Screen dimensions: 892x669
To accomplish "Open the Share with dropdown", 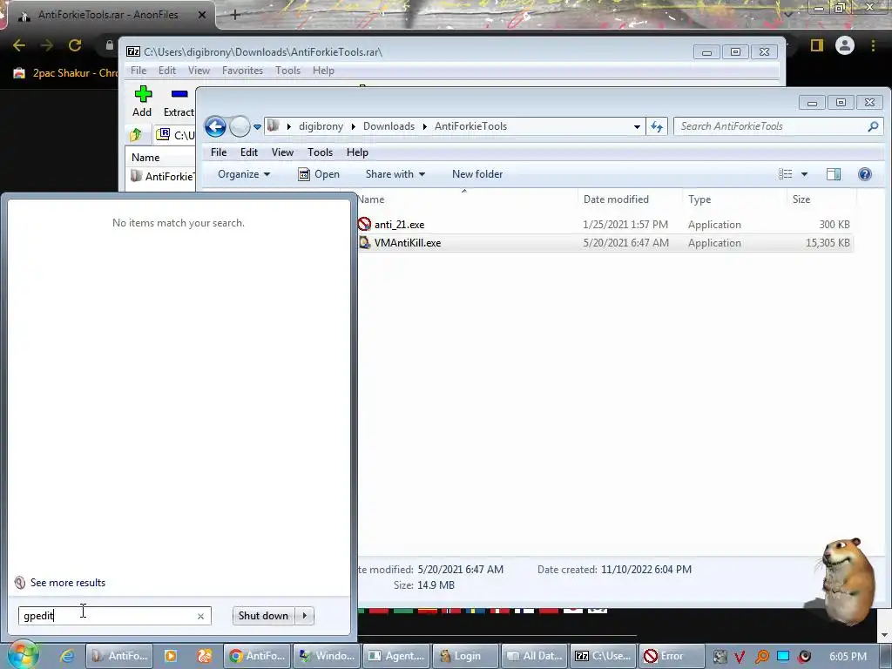I will click(395, 174).
